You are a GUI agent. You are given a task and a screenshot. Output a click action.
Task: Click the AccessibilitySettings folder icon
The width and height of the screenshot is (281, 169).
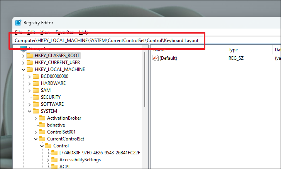tap(54, 160)
